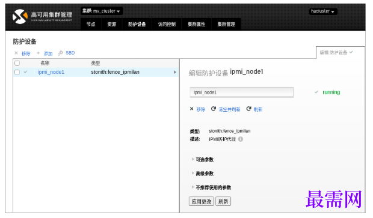Open the 集群: my_cluster dropdown
Viewport: 373px width, 218px height.
coord(101,11)
